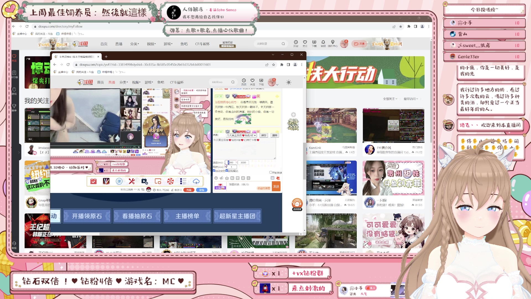Click the 开播 button in the back window header
Image resolution: width=531 pixels, height=299 pixels.
click(x=360, y=44)
